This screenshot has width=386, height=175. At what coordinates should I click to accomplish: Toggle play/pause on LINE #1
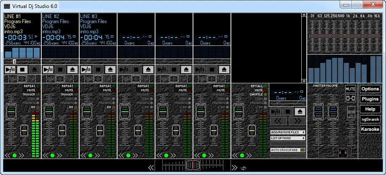click(11, 69)
